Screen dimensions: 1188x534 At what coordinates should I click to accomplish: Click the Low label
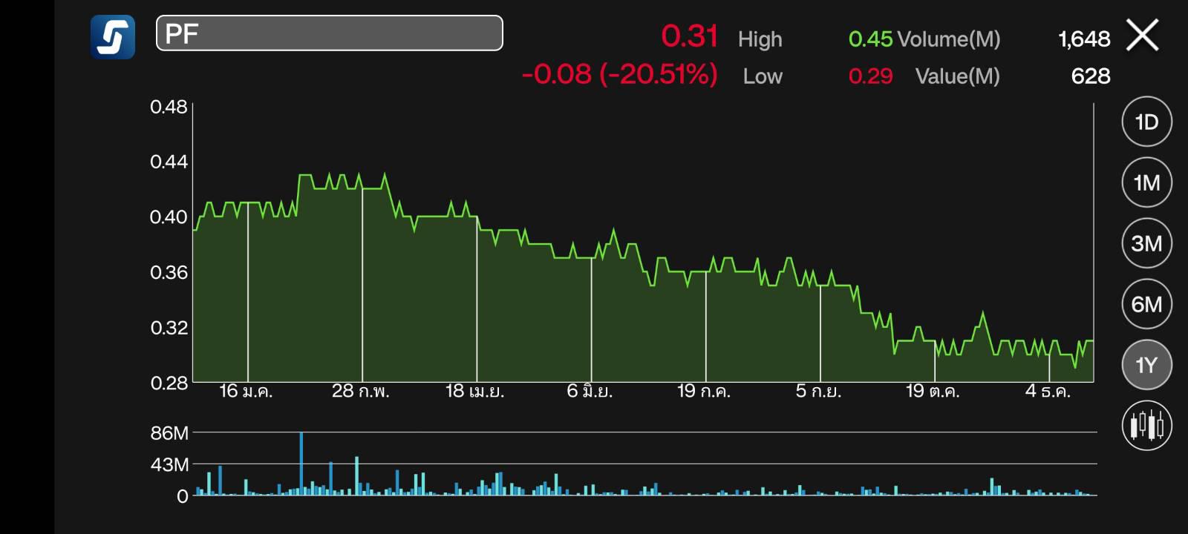tap(763, 76)
